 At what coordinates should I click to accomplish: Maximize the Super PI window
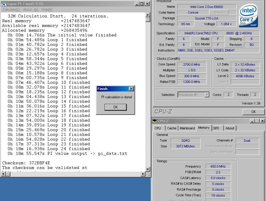[x=142, y=4]
